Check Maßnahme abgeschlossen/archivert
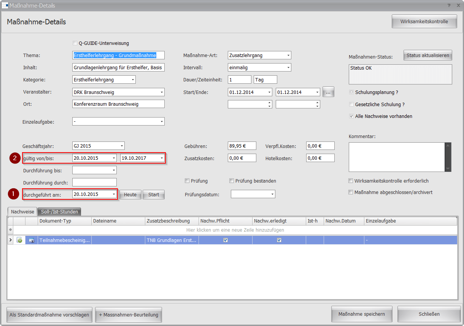464x326 pixels. (351, 192)
